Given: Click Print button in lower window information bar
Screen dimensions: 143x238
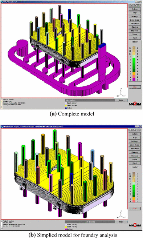Looking at the screenshot, I should point(121,222).
